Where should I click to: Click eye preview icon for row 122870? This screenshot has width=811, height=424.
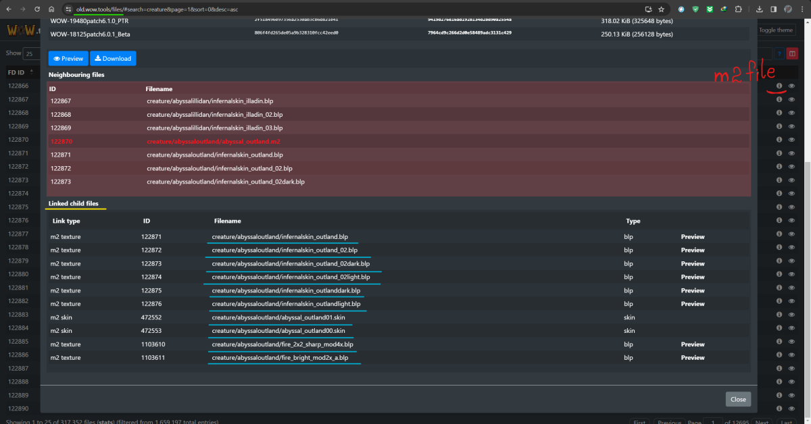click(x=791, y=140)
